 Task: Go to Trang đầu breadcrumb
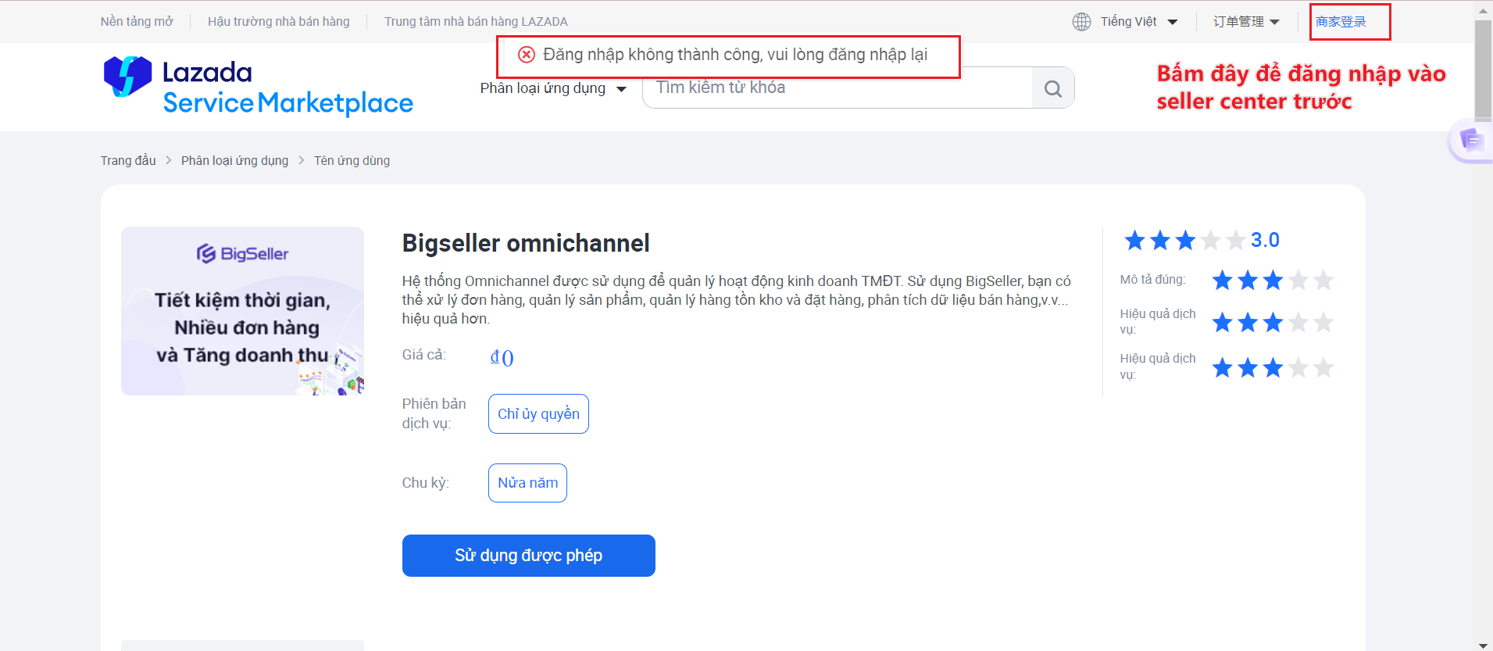pyautogui.click(x=128, y=160)
